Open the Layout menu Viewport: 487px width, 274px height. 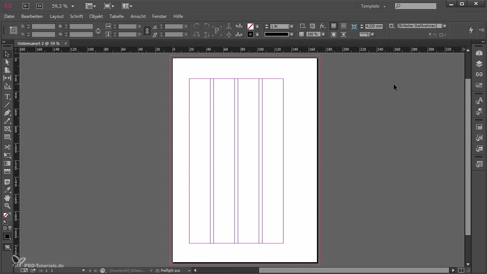(57, 16)
